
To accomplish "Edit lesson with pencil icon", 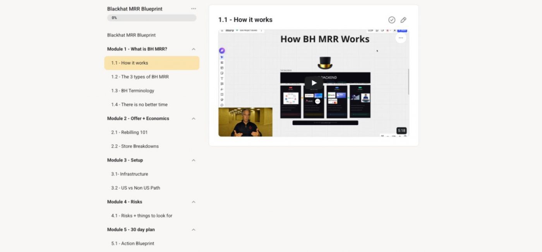I will coord(403,20).
